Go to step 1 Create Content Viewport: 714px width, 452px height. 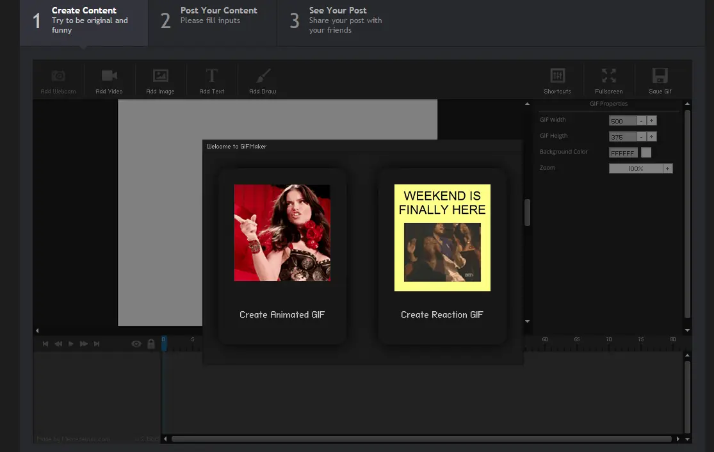tap(84, 23)
